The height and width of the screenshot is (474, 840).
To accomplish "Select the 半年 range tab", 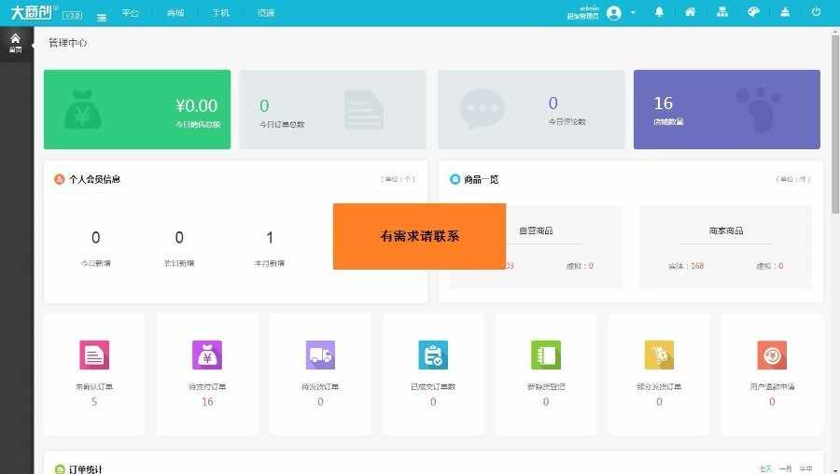I will (x=805, y=469).
